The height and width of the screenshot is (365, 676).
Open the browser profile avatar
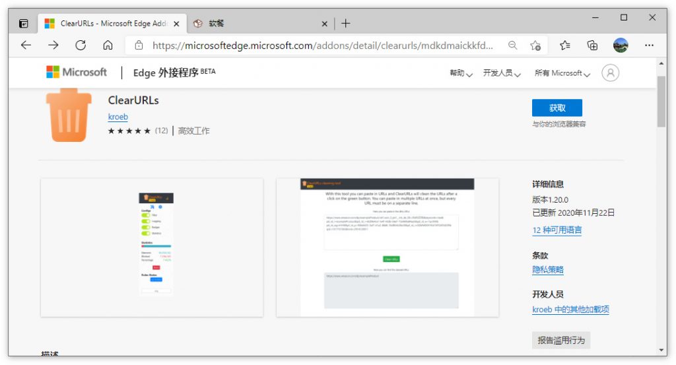click(x=621, y=46)
